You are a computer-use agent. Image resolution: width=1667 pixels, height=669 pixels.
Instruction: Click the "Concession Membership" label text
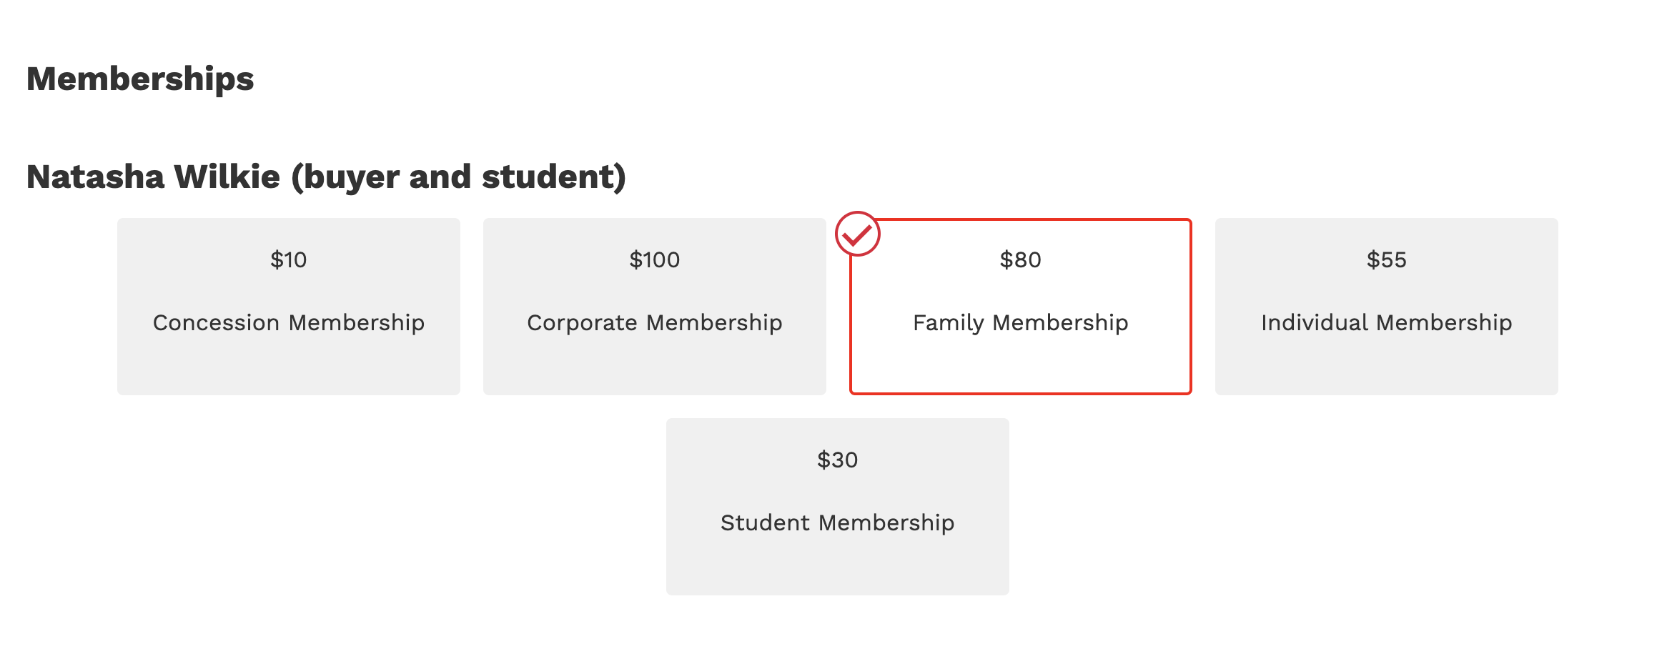click(288, 322)
